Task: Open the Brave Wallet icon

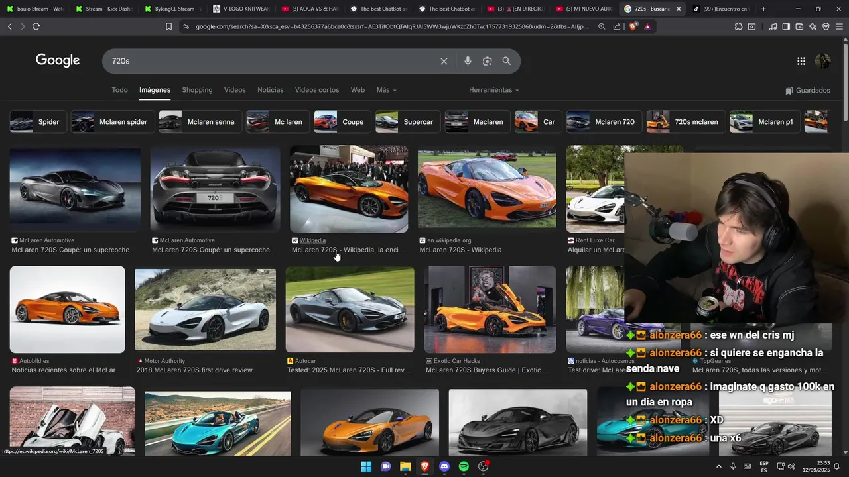Action: click(x=799, y=26)
